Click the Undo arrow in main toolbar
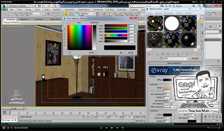The width and height of the screenshot is (224, 131). coord(5,14)
